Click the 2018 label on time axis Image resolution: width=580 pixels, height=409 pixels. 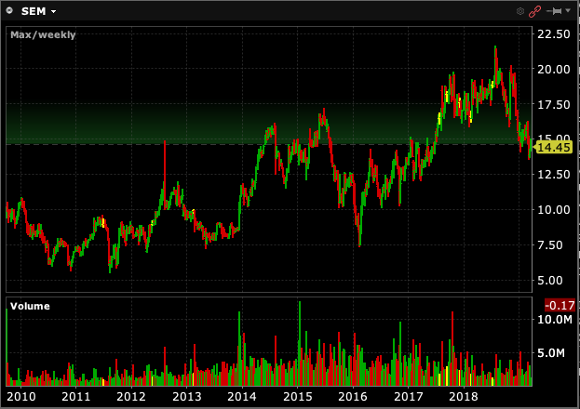(x=463, y=397)
